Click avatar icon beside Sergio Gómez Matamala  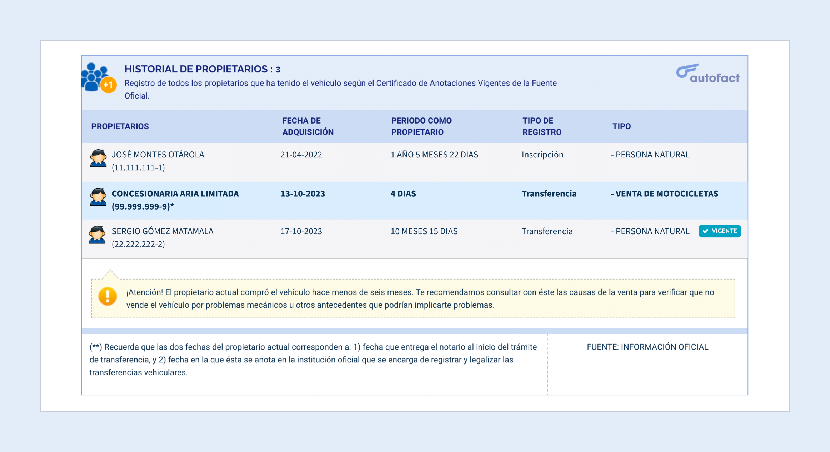pos(97,235)
